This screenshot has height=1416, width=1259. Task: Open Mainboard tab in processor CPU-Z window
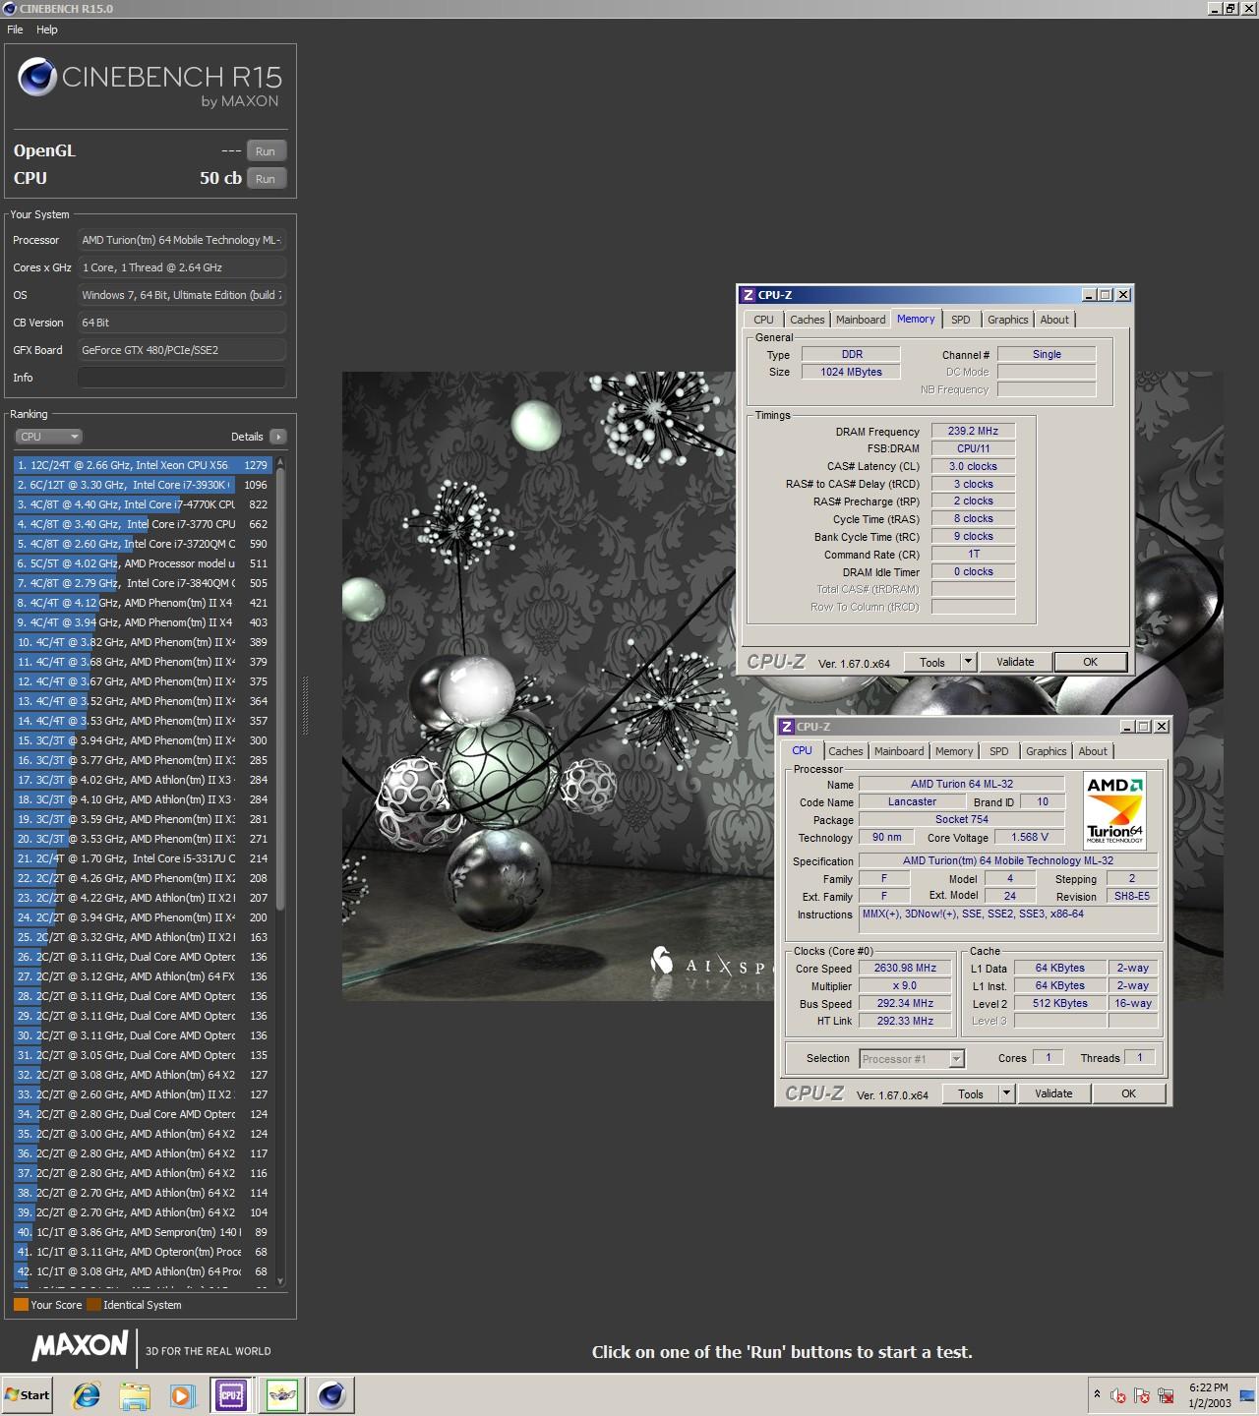[x=899, y=751]
